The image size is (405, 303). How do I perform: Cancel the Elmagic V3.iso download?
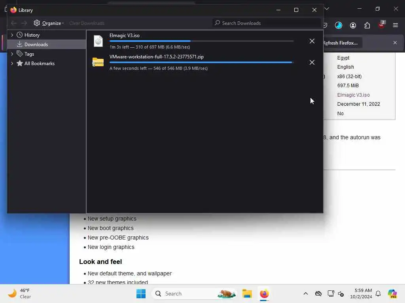coord(312,41)
